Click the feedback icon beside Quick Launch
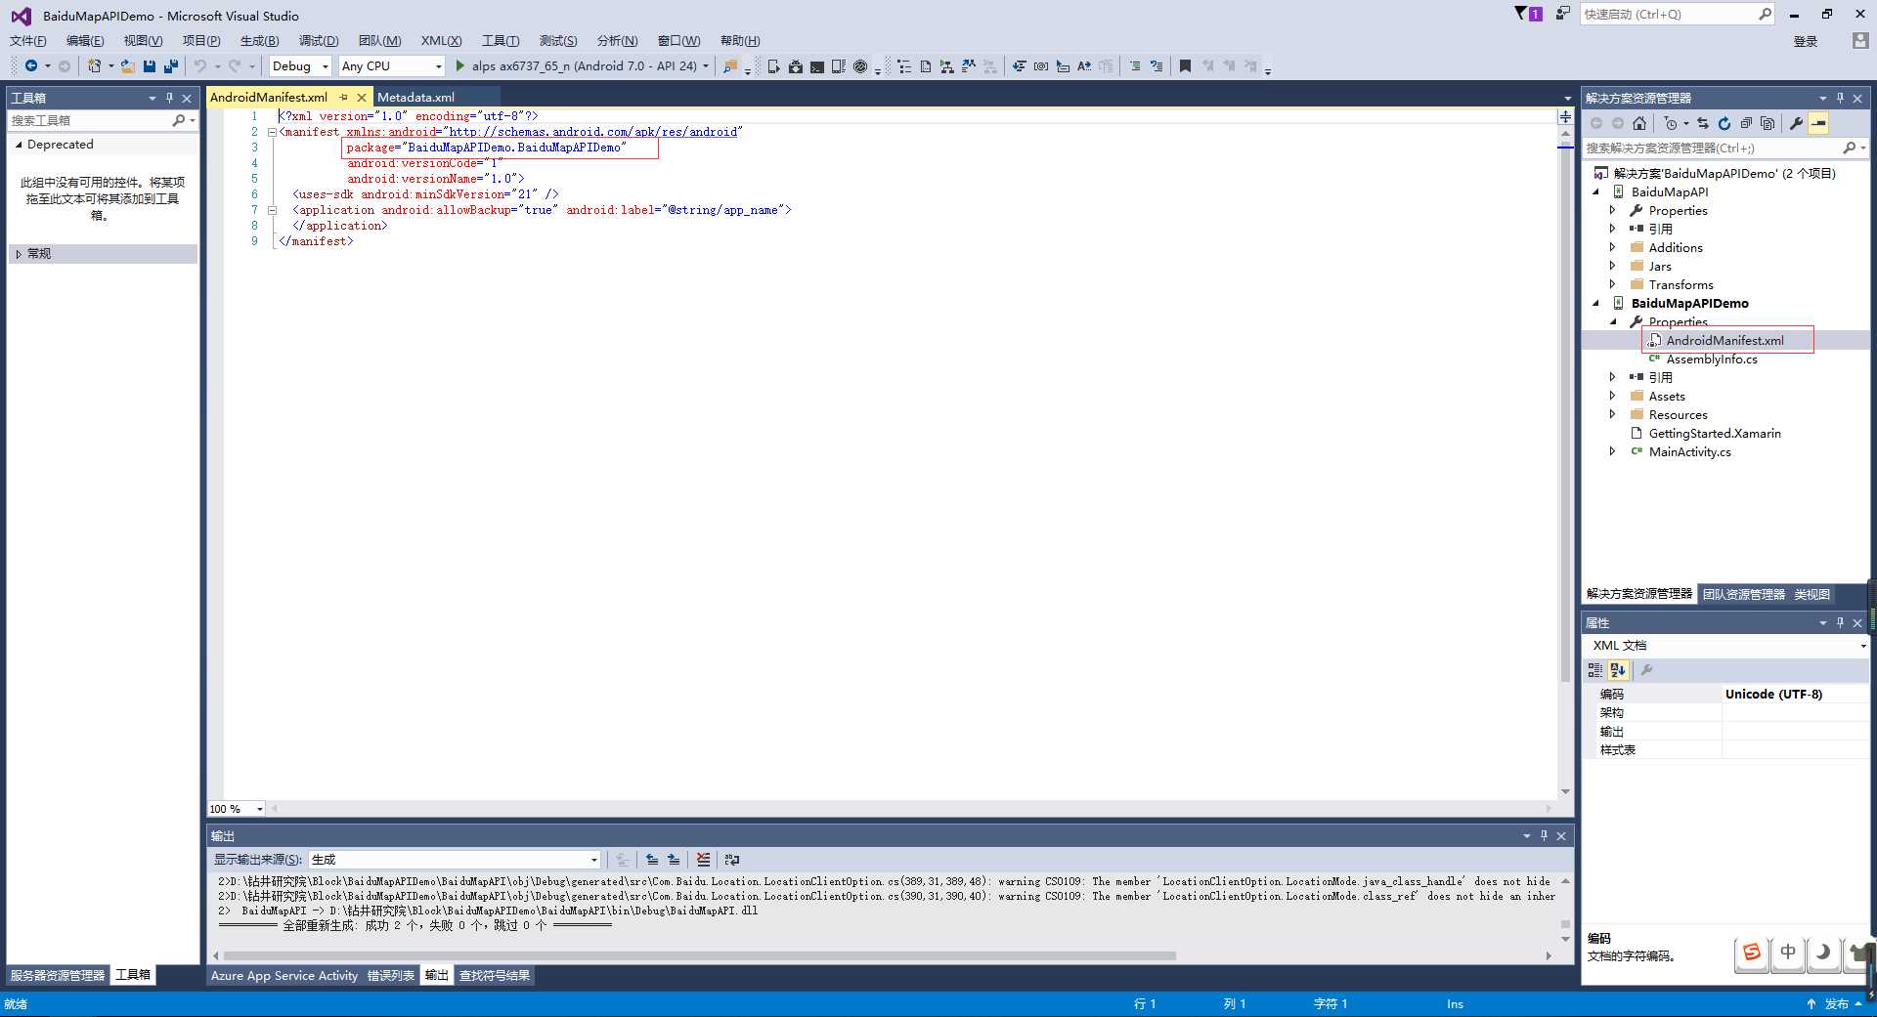The image size is (1877, 1017). (x=1563, y=13)
